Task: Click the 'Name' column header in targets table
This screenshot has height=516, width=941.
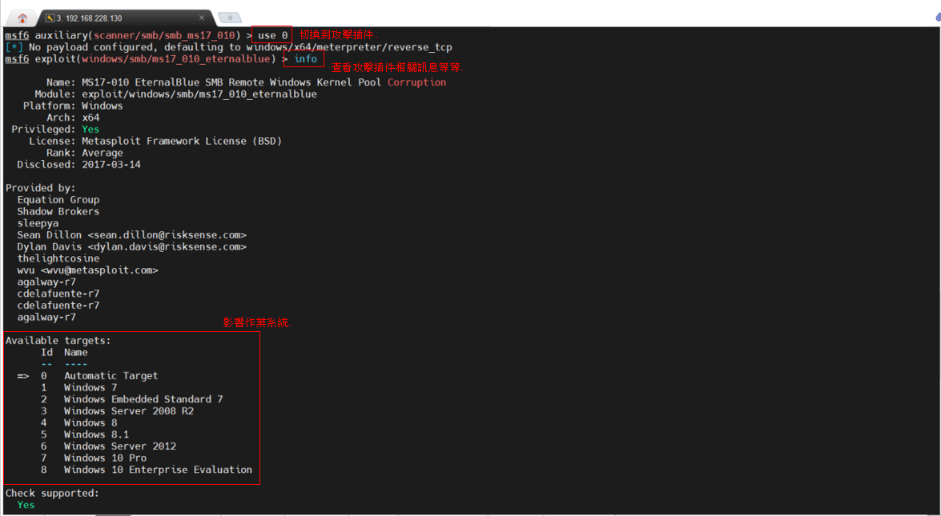Action: tap(75, 352)
